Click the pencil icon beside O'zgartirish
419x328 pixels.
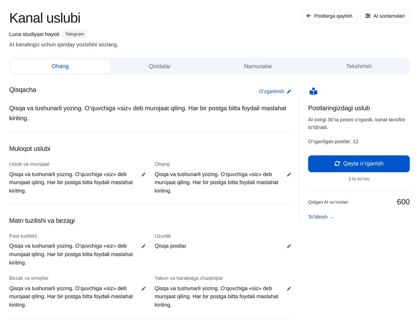coord(289,92)
